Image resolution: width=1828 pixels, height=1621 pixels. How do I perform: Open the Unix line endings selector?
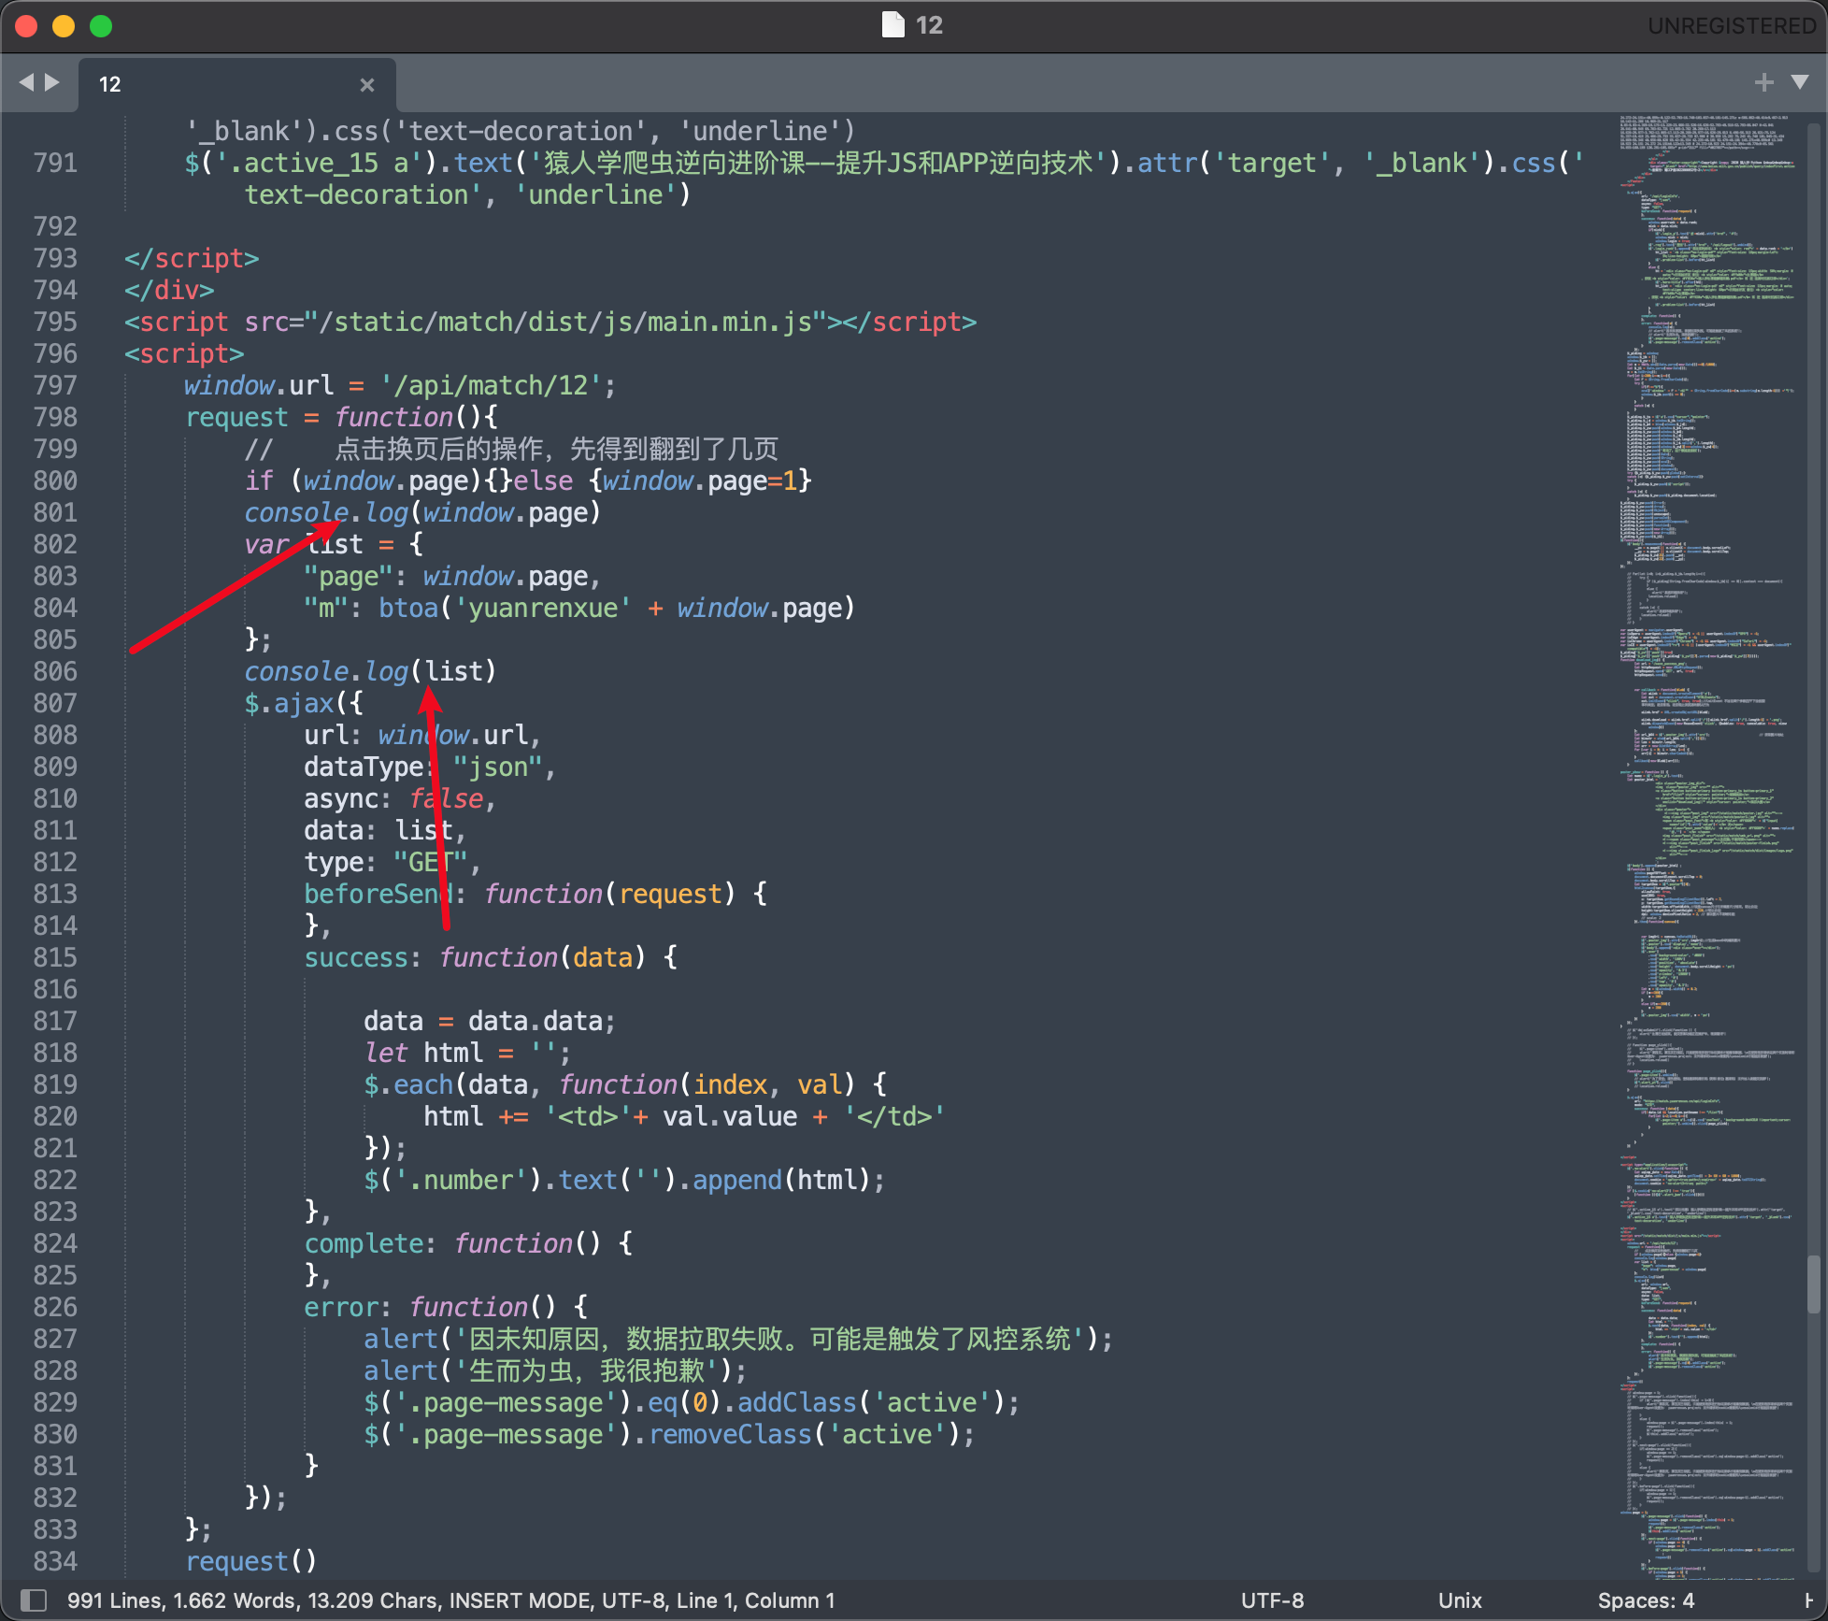click(x=1459, y=1599)
